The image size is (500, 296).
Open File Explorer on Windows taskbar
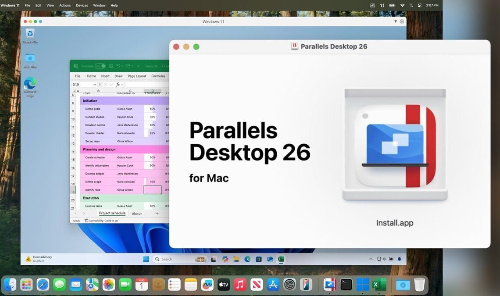(236, 259)
